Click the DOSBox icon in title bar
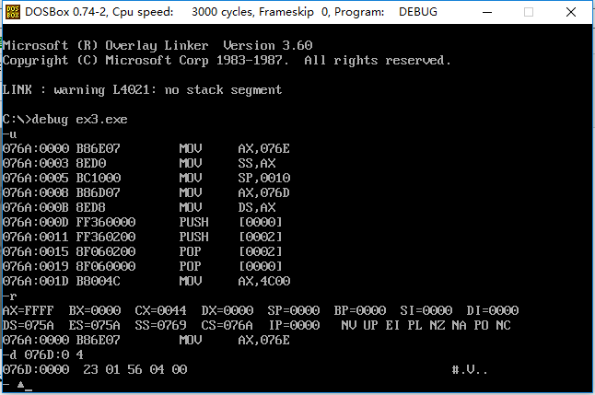The image size is (595, 395). coord(13,12)
